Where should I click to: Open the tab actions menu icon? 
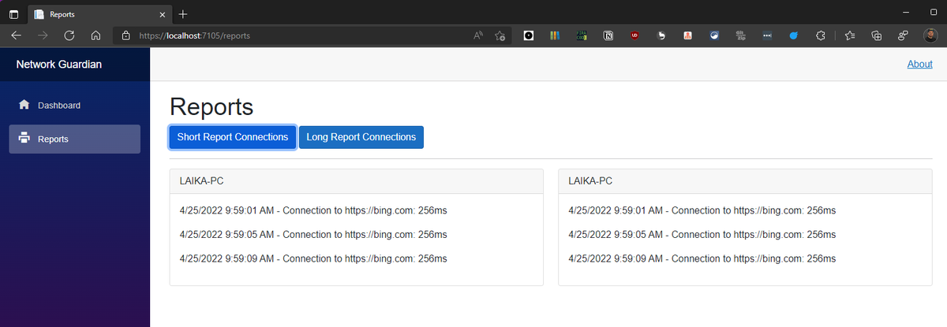click(x=13, y=14)
